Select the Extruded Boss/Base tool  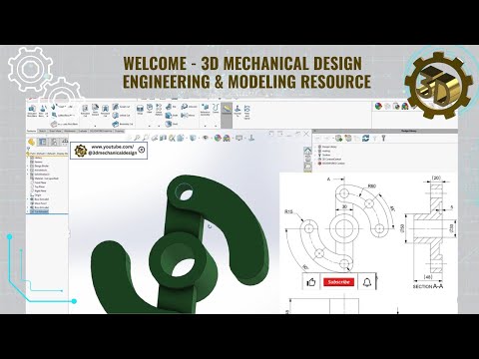click(32, 111)
